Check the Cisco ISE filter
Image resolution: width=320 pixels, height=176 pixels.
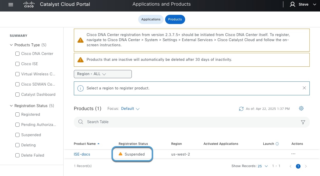(17, 64)
